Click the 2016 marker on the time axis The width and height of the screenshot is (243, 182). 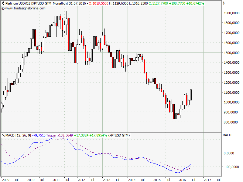coord(182,180)
